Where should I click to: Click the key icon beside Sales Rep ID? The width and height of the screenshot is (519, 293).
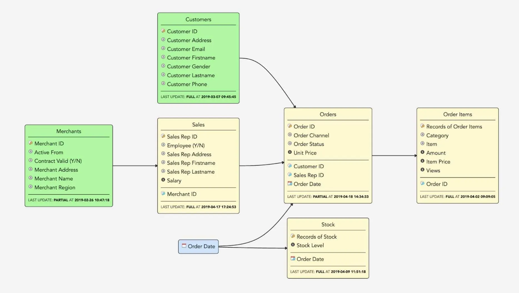click(163, 136)
